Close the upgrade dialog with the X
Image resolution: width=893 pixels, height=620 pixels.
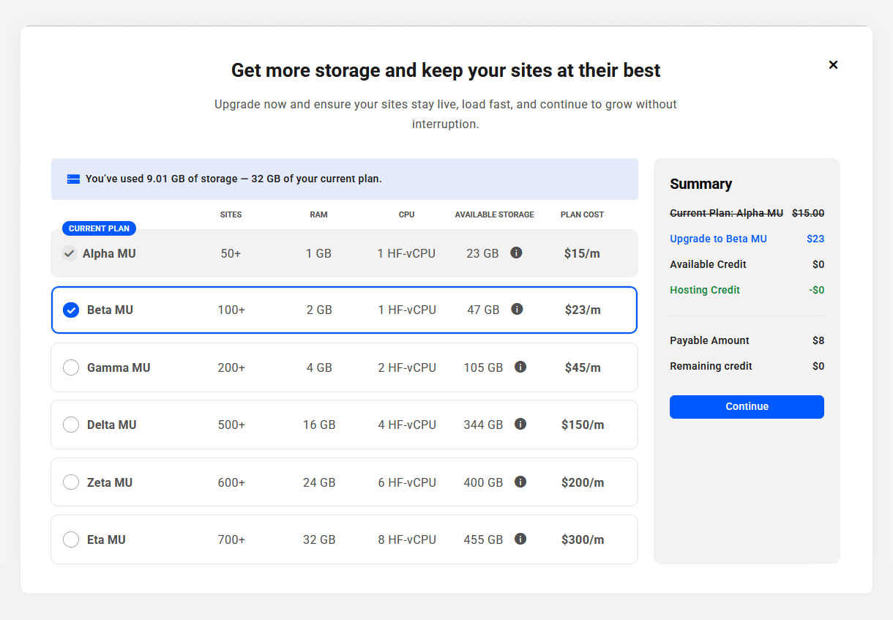(x=833, y=64)
